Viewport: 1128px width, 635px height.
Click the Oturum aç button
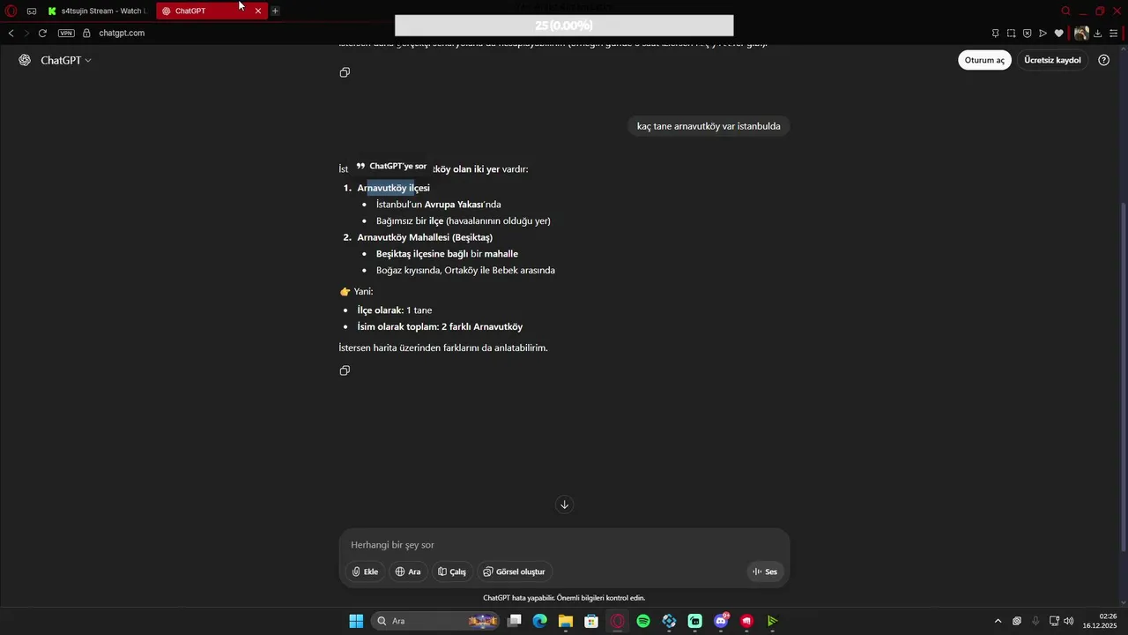984,60
